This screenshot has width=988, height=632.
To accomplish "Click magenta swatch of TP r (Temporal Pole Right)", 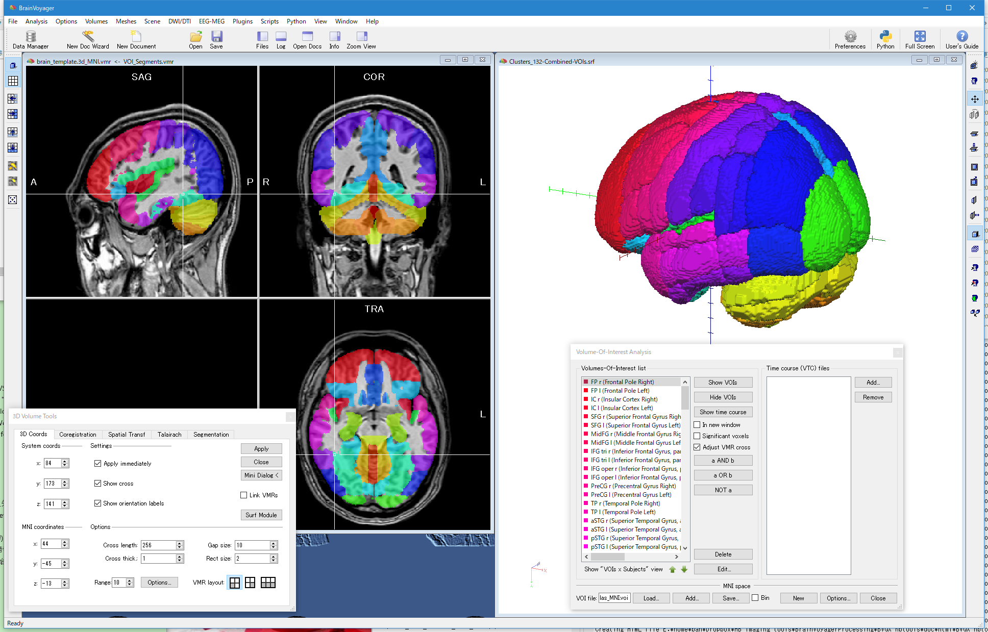I will [586, 503].
